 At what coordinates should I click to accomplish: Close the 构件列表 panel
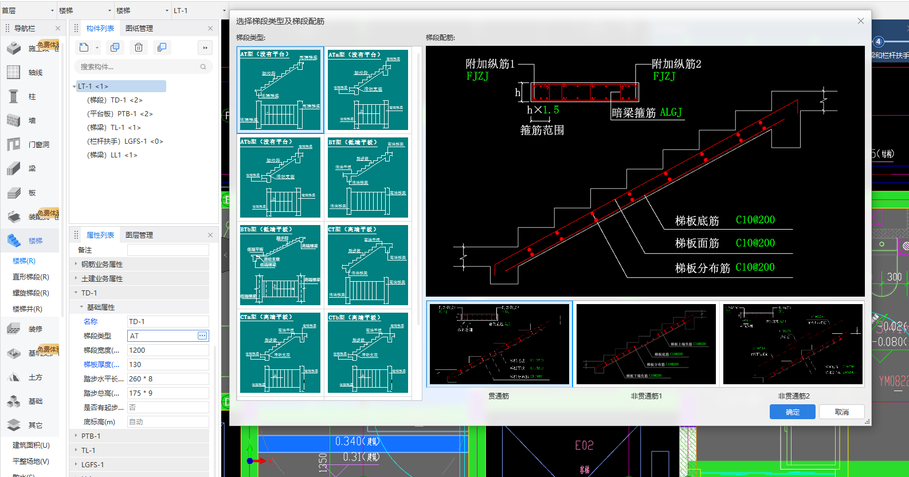click(210, 28)
